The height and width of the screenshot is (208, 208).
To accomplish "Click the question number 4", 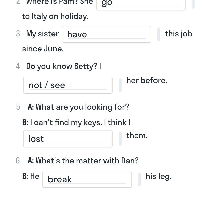I will (18, 66).
